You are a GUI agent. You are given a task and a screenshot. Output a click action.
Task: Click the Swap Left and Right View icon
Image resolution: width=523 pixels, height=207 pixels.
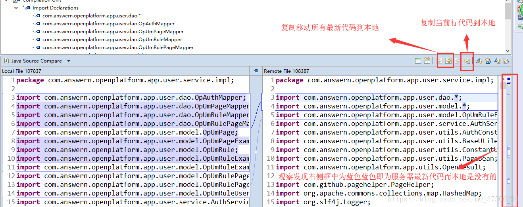coord(427,61)
